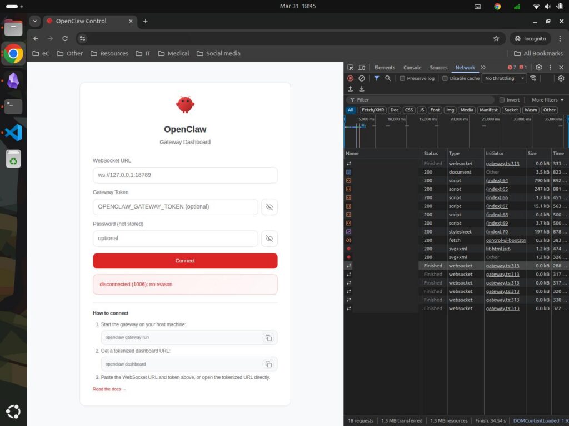Open the network request search
The image size is (569, 426).
point(388,78)
